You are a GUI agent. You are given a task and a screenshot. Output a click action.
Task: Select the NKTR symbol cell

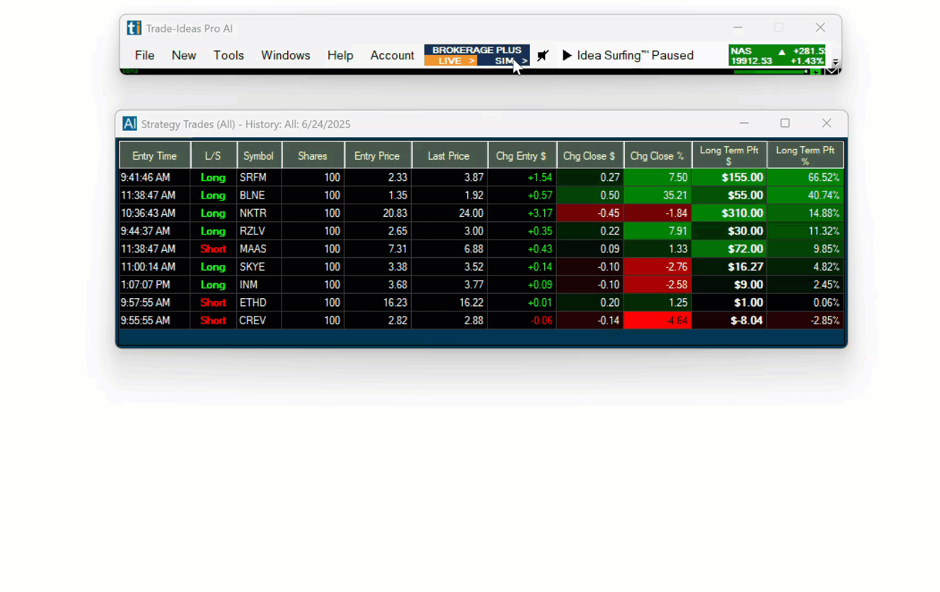click(x=259, y=213)
